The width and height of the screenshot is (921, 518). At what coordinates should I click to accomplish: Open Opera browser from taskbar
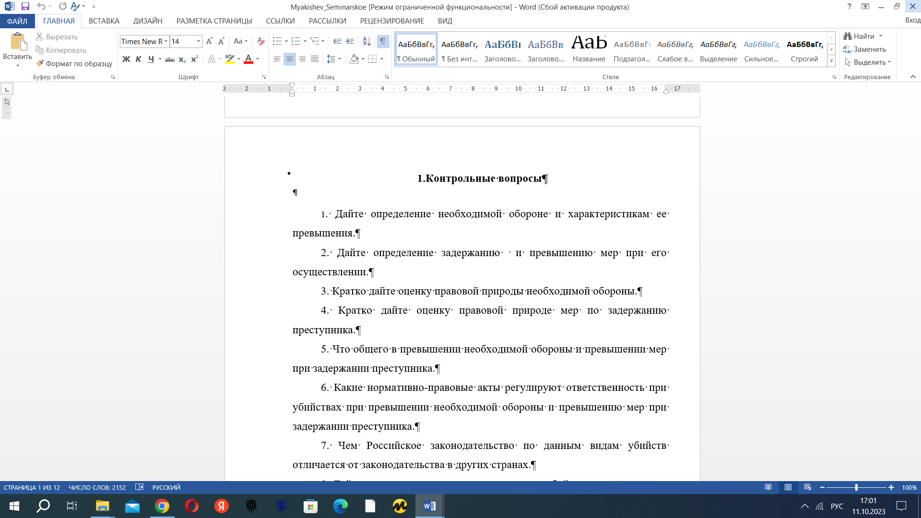(x=192, y=506)
